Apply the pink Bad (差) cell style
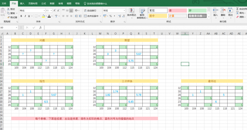This screenshot has width=247, height=130. 177,10
